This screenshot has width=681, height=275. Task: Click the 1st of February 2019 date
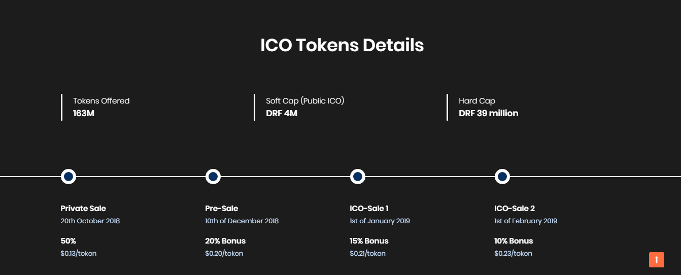pos(526,221)
